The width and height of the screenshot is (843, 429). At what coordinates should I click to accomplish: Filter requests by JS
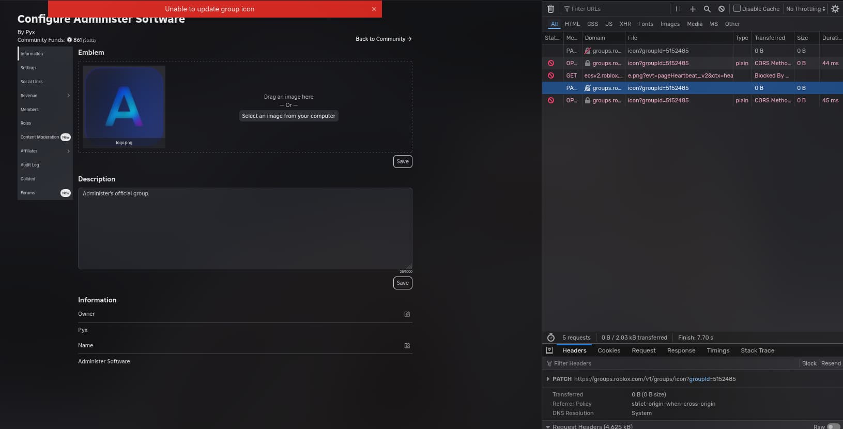coord(609,24)
